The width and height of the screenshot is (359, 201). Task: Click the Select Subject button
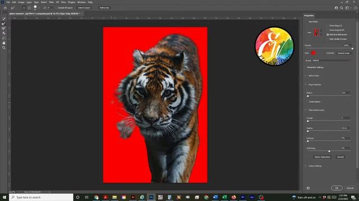84,8
